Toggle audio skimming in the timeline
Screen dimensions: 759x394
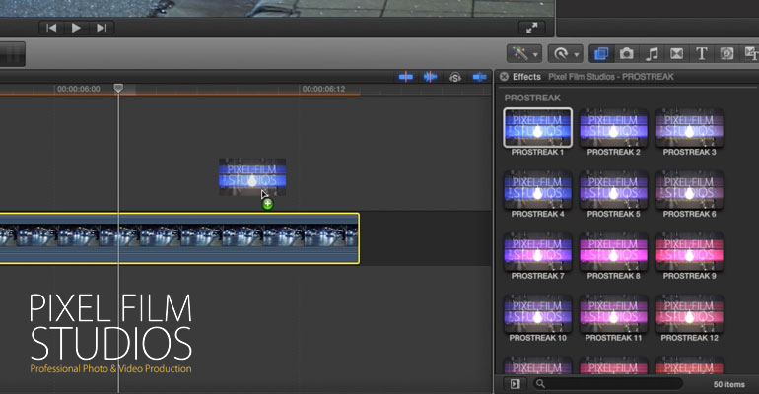430,77
